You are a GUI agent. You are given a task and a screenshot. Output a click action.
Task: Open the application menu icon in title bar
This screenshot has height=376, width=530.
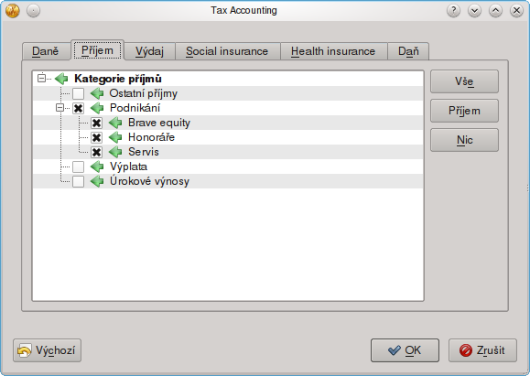[x=13, y=11]
